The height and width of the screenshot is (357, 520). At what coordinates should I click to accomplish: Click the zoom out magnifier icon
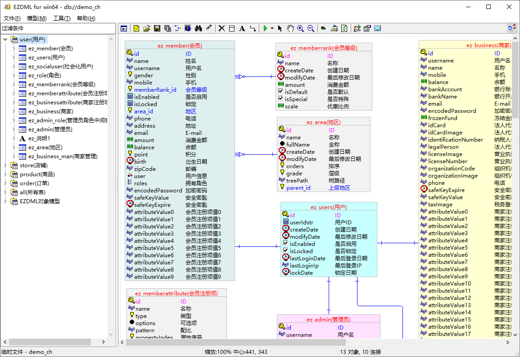311,28
